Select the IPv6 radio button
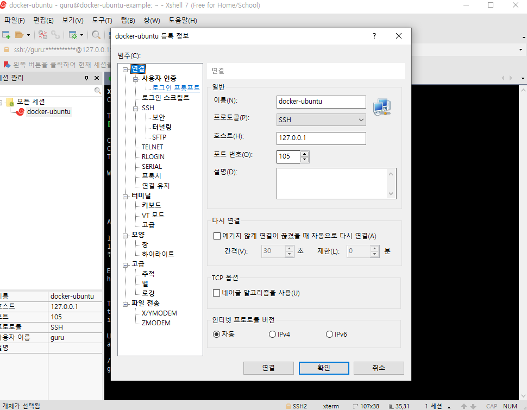 click(x=329, y=335)
